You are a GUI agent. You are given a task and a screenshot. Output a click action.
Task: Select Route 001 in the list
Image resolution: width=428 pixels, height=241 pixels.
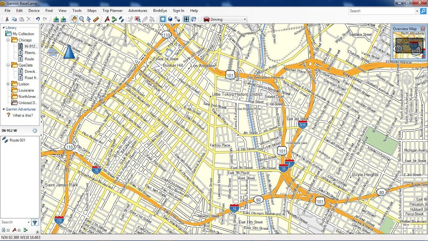14,140
